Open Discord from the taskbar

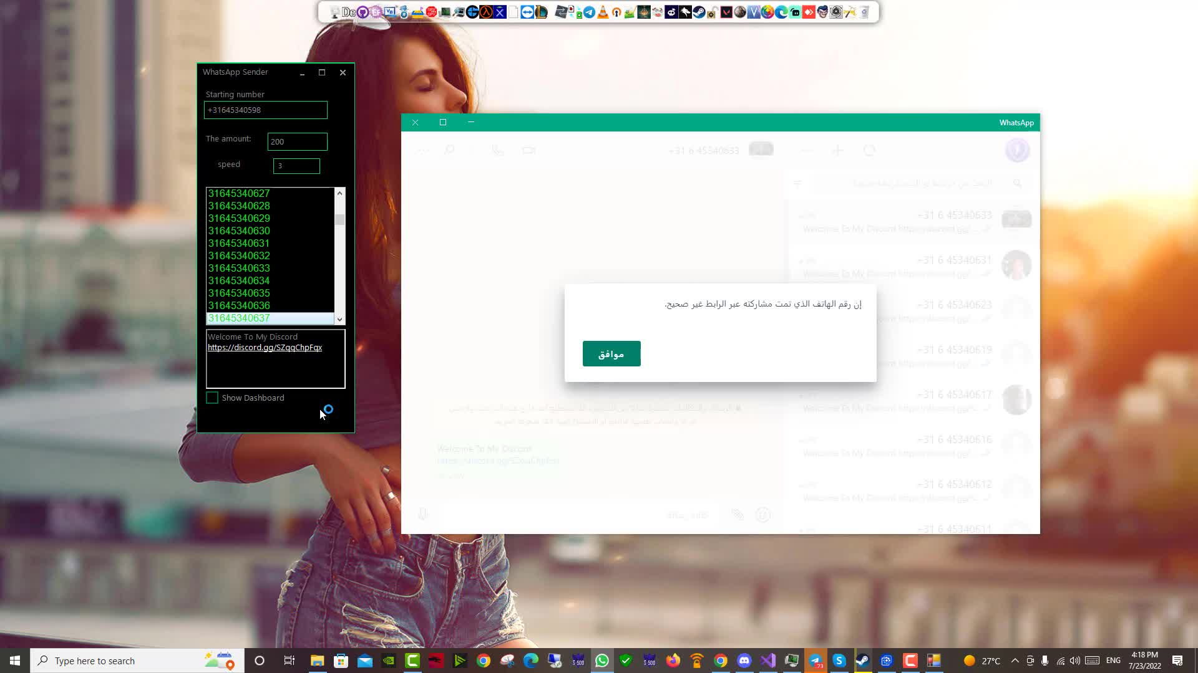pos(744,661)
